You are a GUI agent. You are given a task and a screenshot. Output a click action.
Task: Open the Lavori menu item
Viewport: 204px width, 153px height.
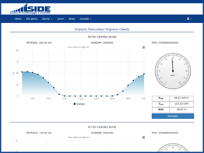tap(60, 19)
